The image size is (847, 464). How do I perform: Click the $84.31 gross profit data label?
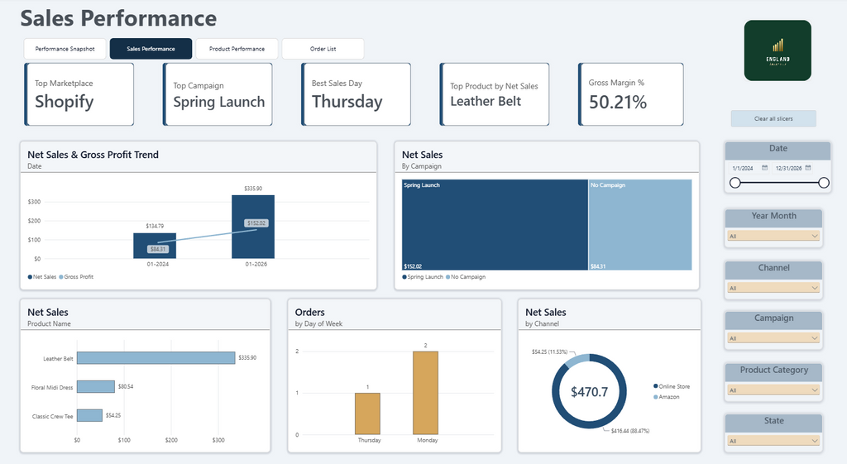pos(158,249)
